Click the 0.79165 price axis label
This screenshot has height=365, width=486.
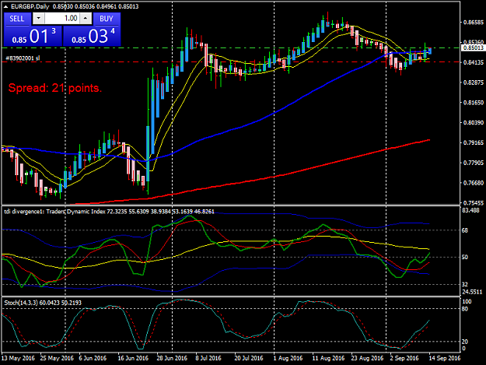click(x=474, y=142)
